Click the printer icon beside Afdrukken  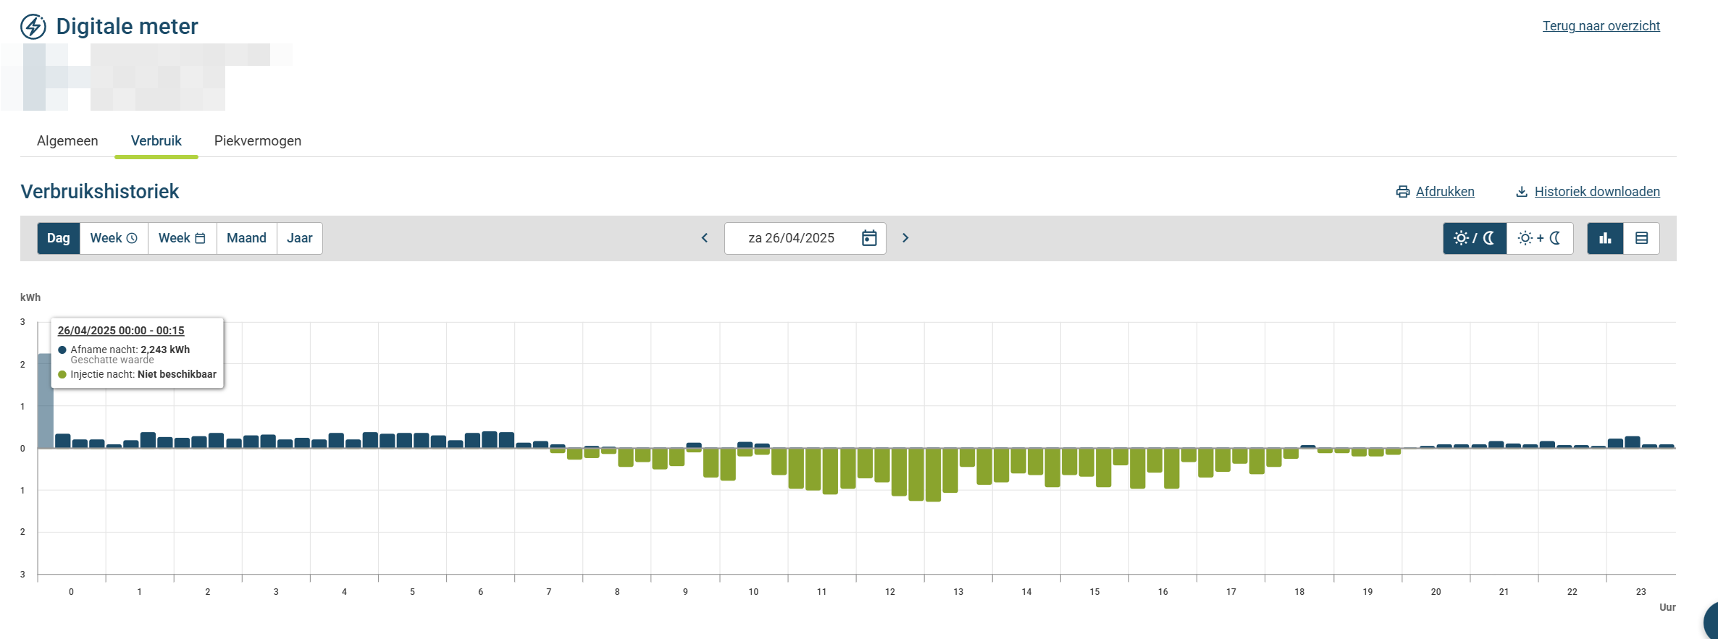pyautogui.click(x=1403, y=192)
